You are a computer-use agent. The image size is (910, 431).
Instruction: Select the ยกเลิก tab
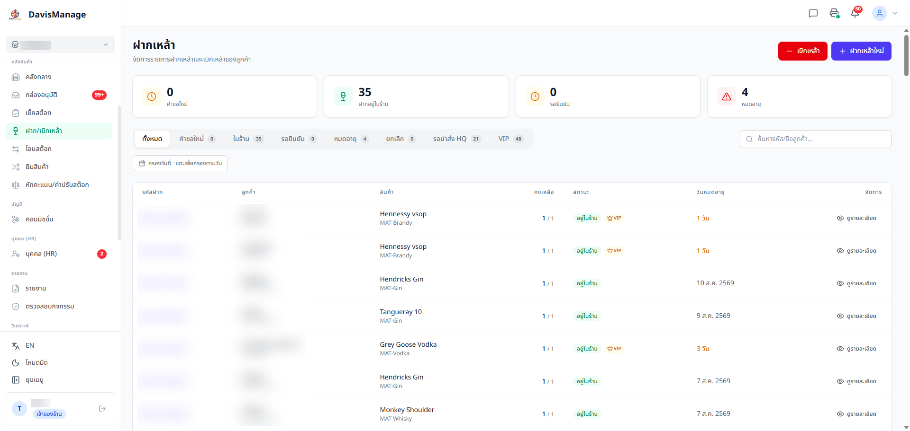pyautogui.click(x=400, y=139)
